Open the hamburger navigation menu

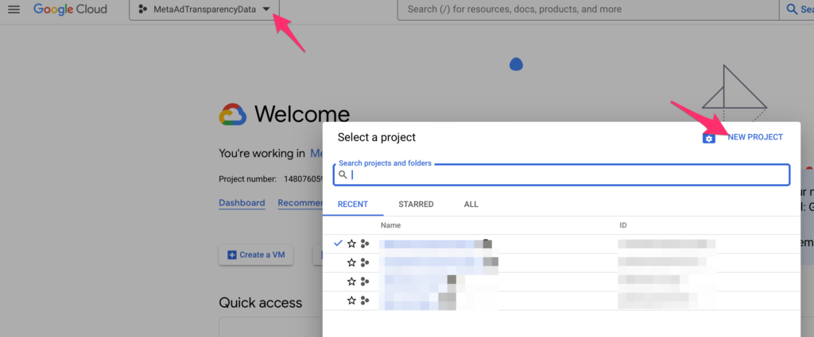pyautogui.click(x=14, y=10)
